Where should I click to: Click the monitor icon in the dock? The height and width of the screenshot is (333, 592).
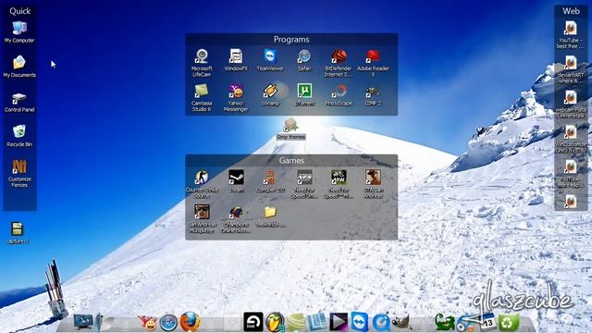(x=82, y=322)
